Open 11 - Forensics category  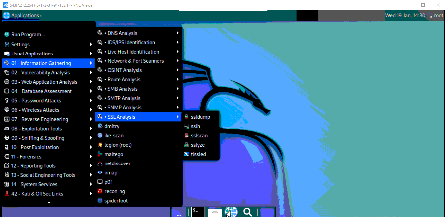coord(49,157)
